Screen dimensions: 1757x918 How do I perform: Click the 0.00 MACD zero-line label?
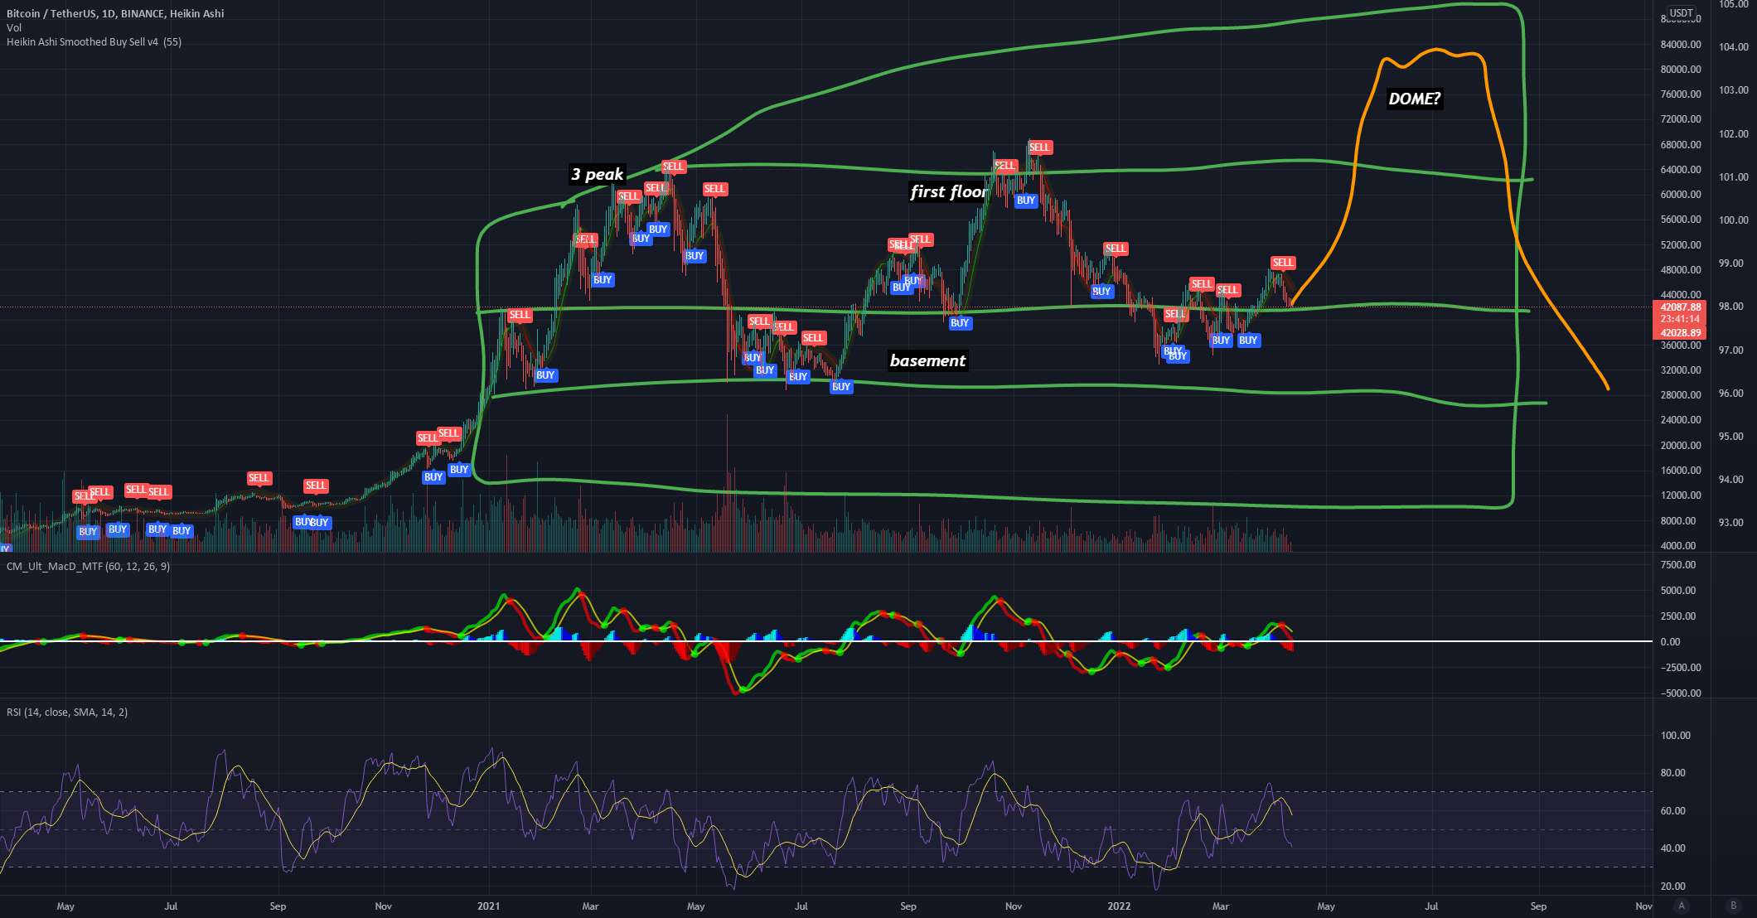pyautogui.click(x=1670, y=642)
